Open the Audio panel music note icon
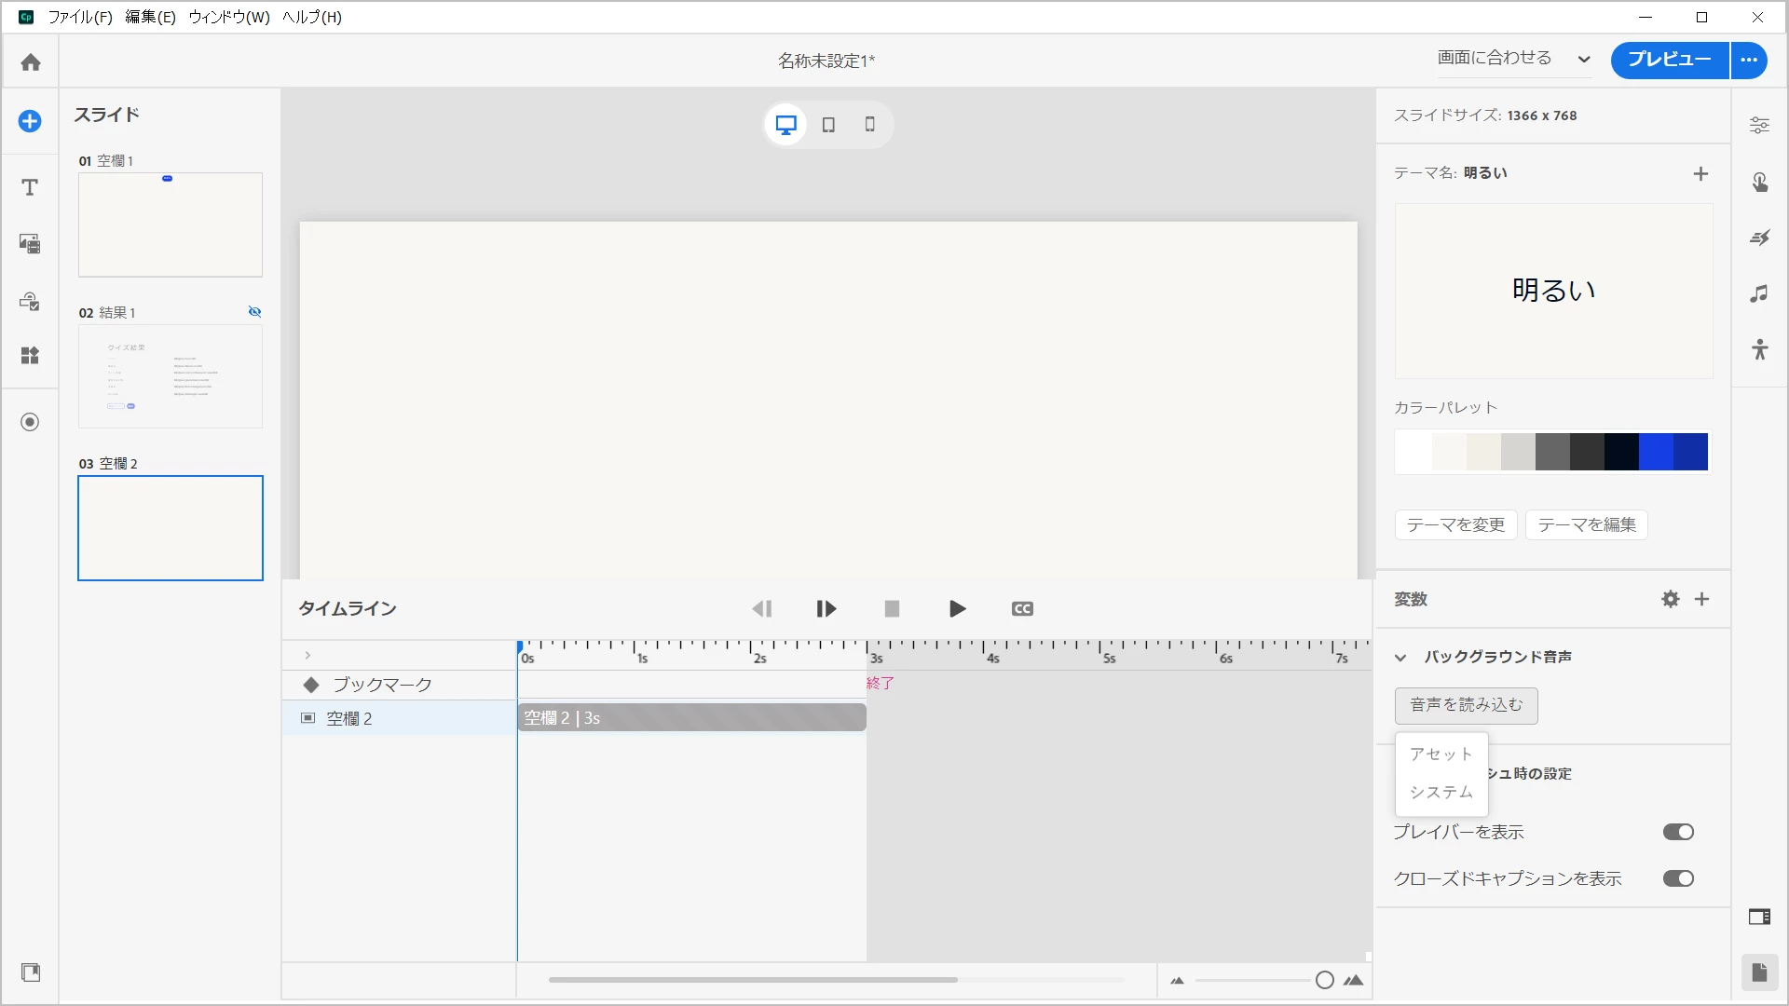Image resolution: width=1789 pixels, height=1006 pixels. coord(1759,294)
